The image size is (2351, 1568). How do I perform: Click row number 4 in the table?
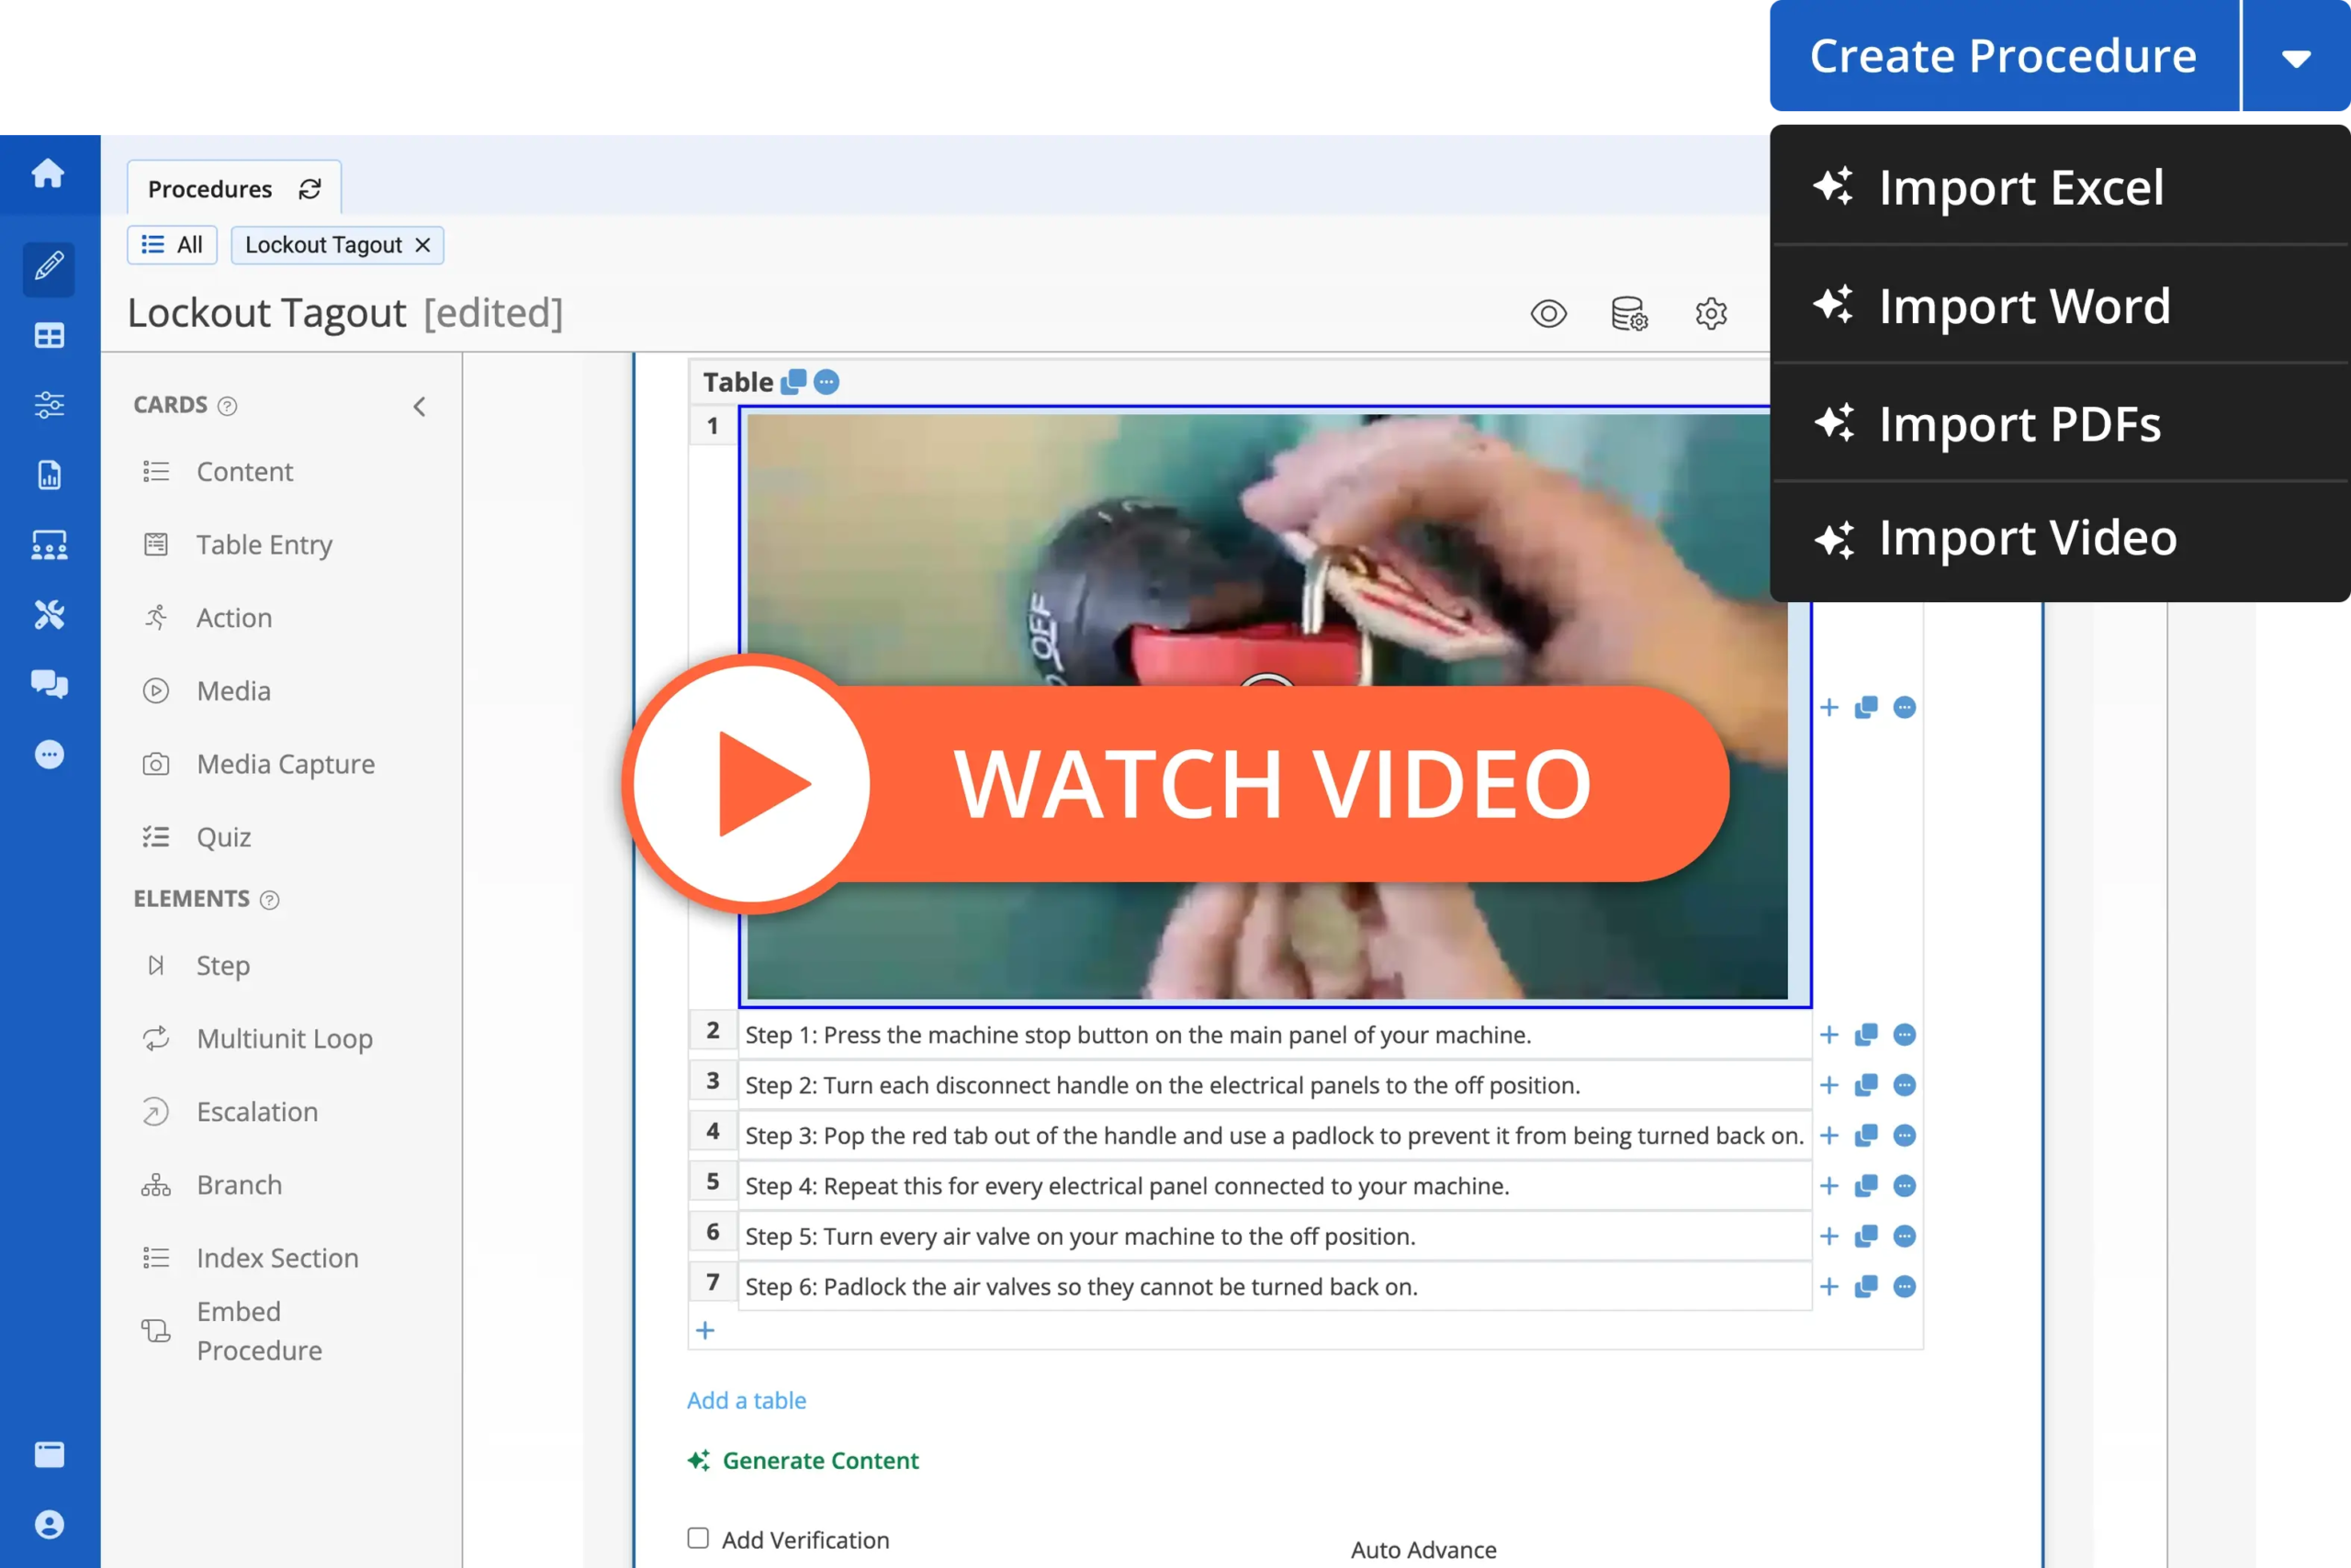click(x=714, y=1131)
